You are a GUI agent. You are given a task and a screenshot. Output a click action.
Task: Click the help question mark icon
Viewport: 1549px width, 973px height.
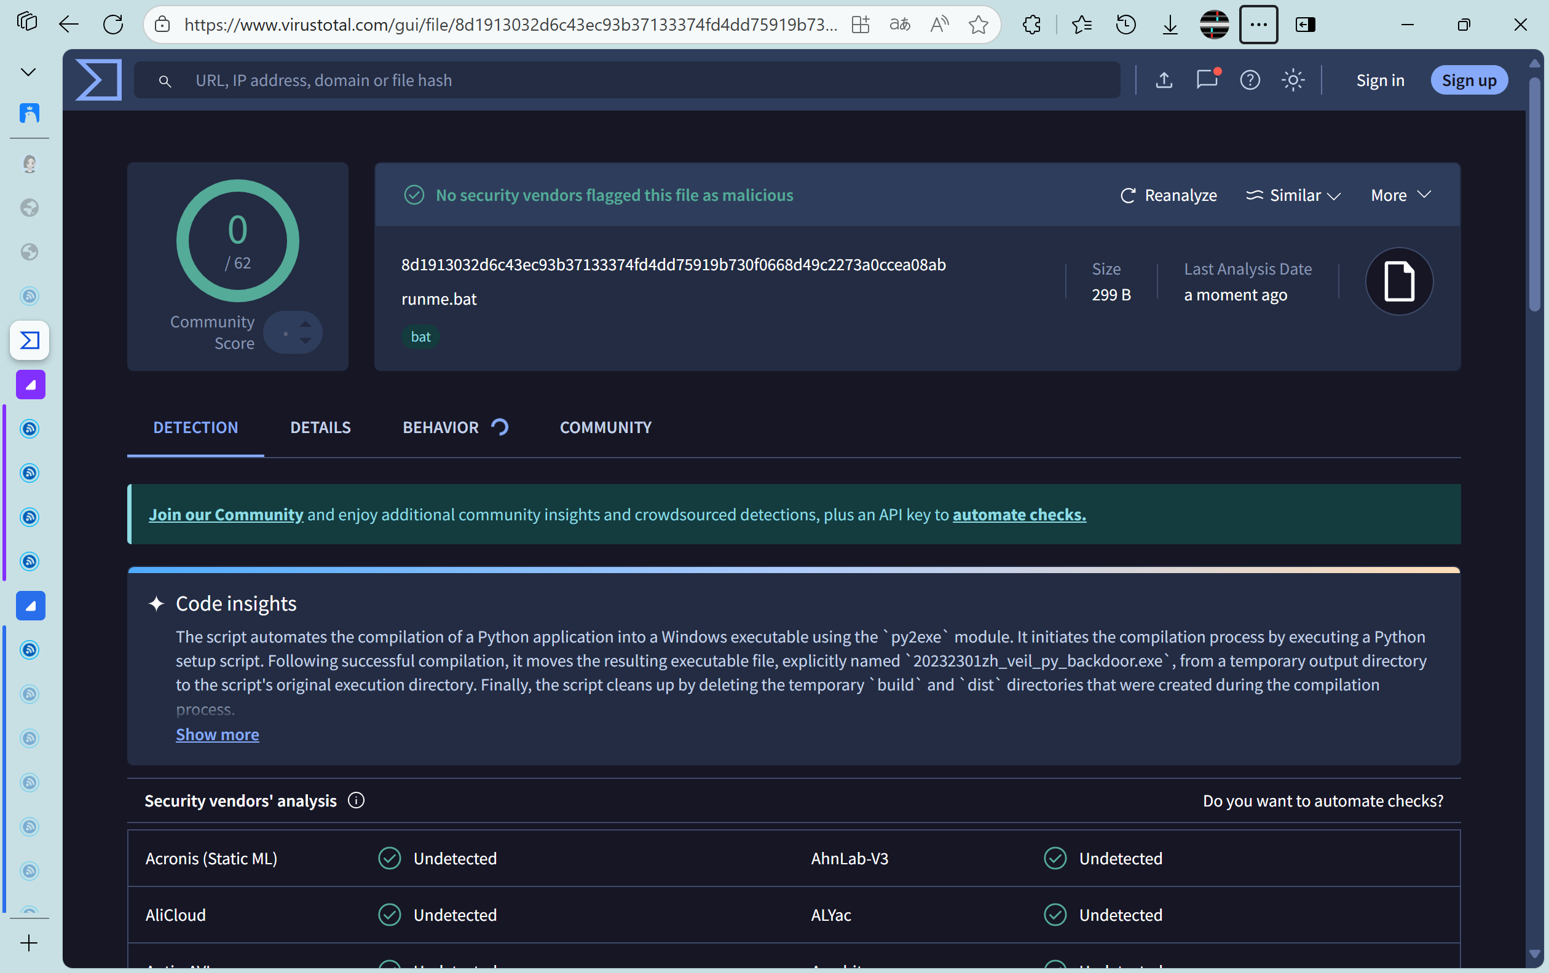coord(1250,80)
